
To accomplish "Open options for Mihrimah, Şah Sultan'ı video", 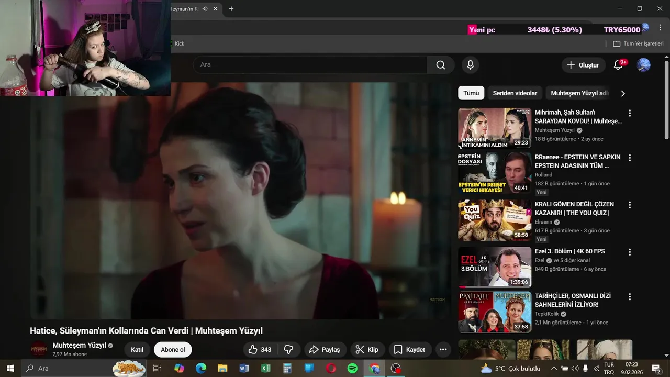I will 630,113.
